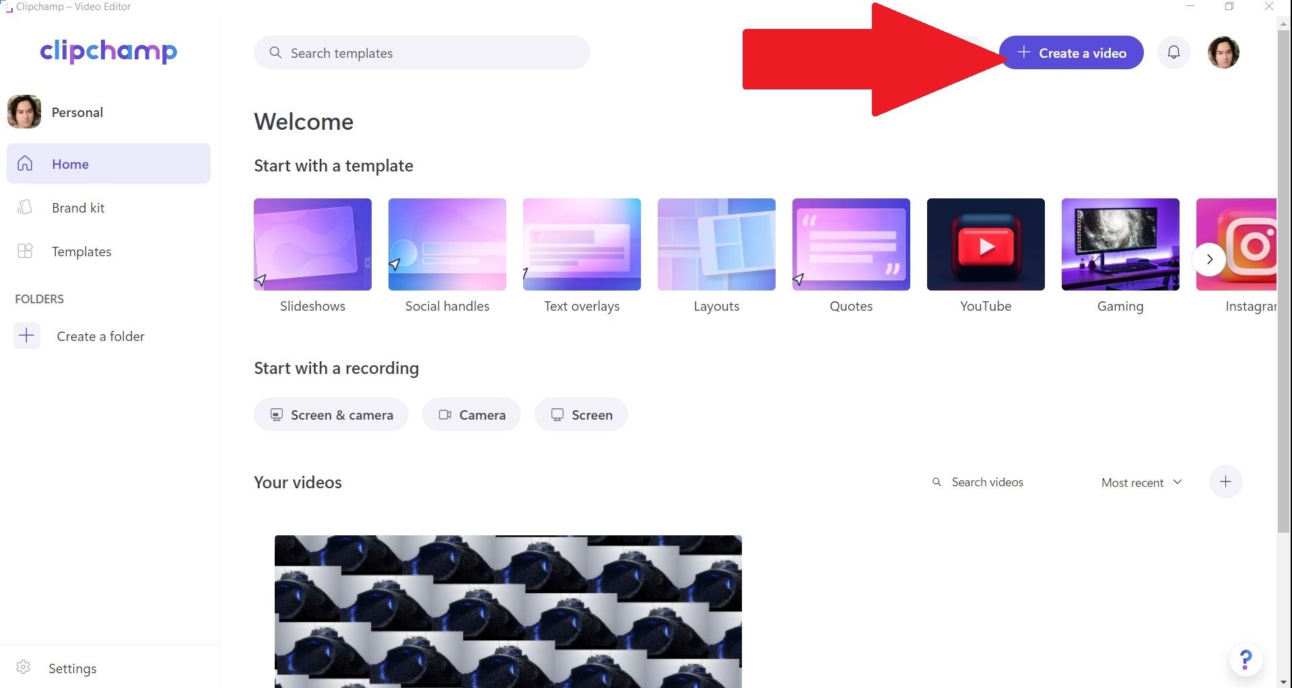
Task: Select the Screen & camera recording icon
Action: pos(276,414)
